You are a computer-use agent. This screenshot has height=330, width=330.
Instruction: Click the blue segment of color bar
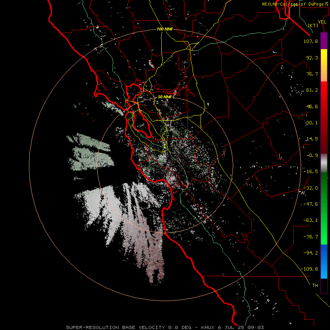(324, 261)
